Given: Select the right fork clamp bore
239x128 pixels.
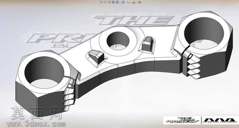Looking at the screenshot, I should click(x=204, y=33).
